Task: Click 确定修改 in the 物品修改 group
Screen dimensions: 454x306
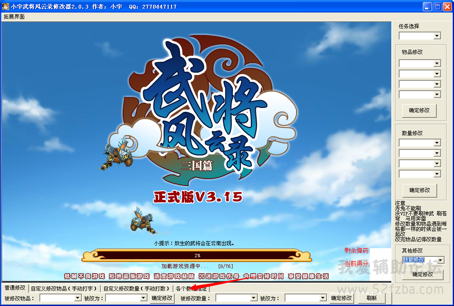Action: coord(419,110)
